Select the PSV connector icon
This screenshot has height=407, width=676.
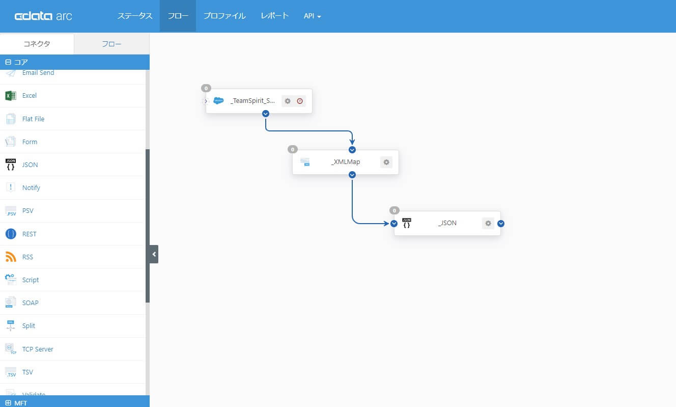pyautogui.click(x=11, y=211)
